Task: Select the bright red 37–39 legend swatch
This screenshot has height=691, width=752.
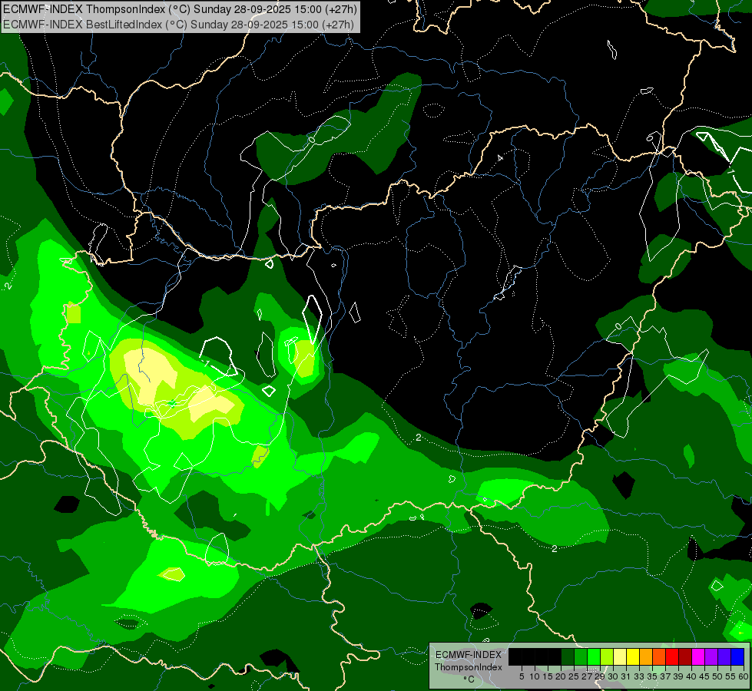Action: 672,656
